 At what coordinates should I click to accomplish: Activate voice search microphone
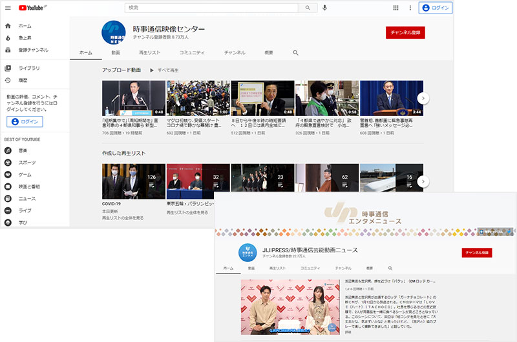point(324,8)
